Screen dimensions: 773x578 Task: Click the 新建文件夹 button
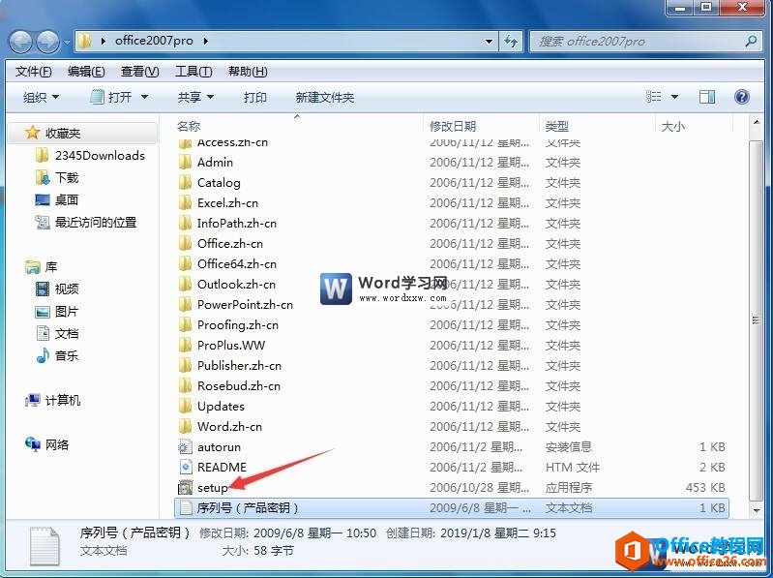(325, 97)
